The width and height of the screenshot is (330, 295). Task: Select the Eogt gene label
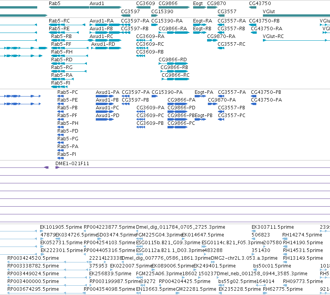coord(198,3)
